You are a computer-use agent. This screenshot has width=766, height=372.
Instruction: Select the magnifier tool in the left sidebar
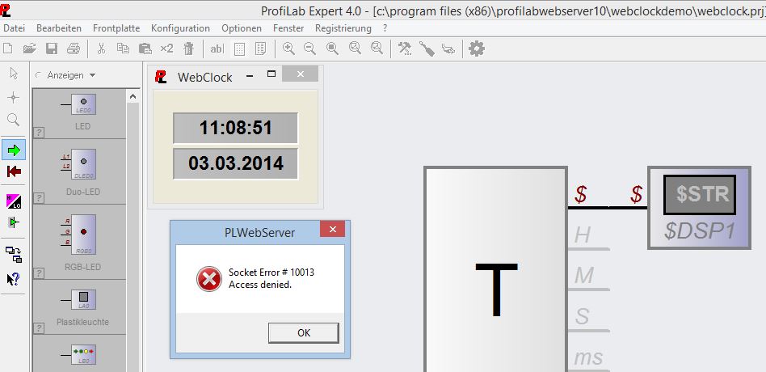pyautogui.click(x=14, y=120)
